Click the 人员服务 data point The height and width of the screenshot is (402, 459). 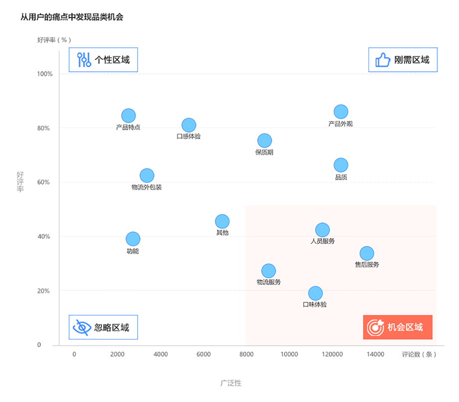322,230
